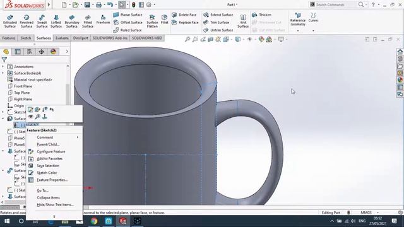Click the Ruled Surface tool

pyautogui.click(x=128, y=30)
